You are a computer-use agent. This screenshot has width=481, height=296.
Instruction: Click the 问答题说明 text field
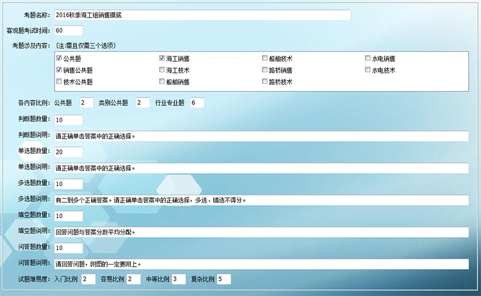(262, 263)
